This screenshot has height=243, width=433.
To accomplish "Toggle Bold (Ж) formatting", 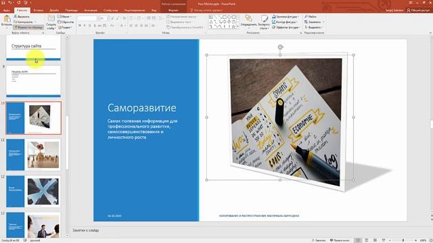I will (80, 26).
